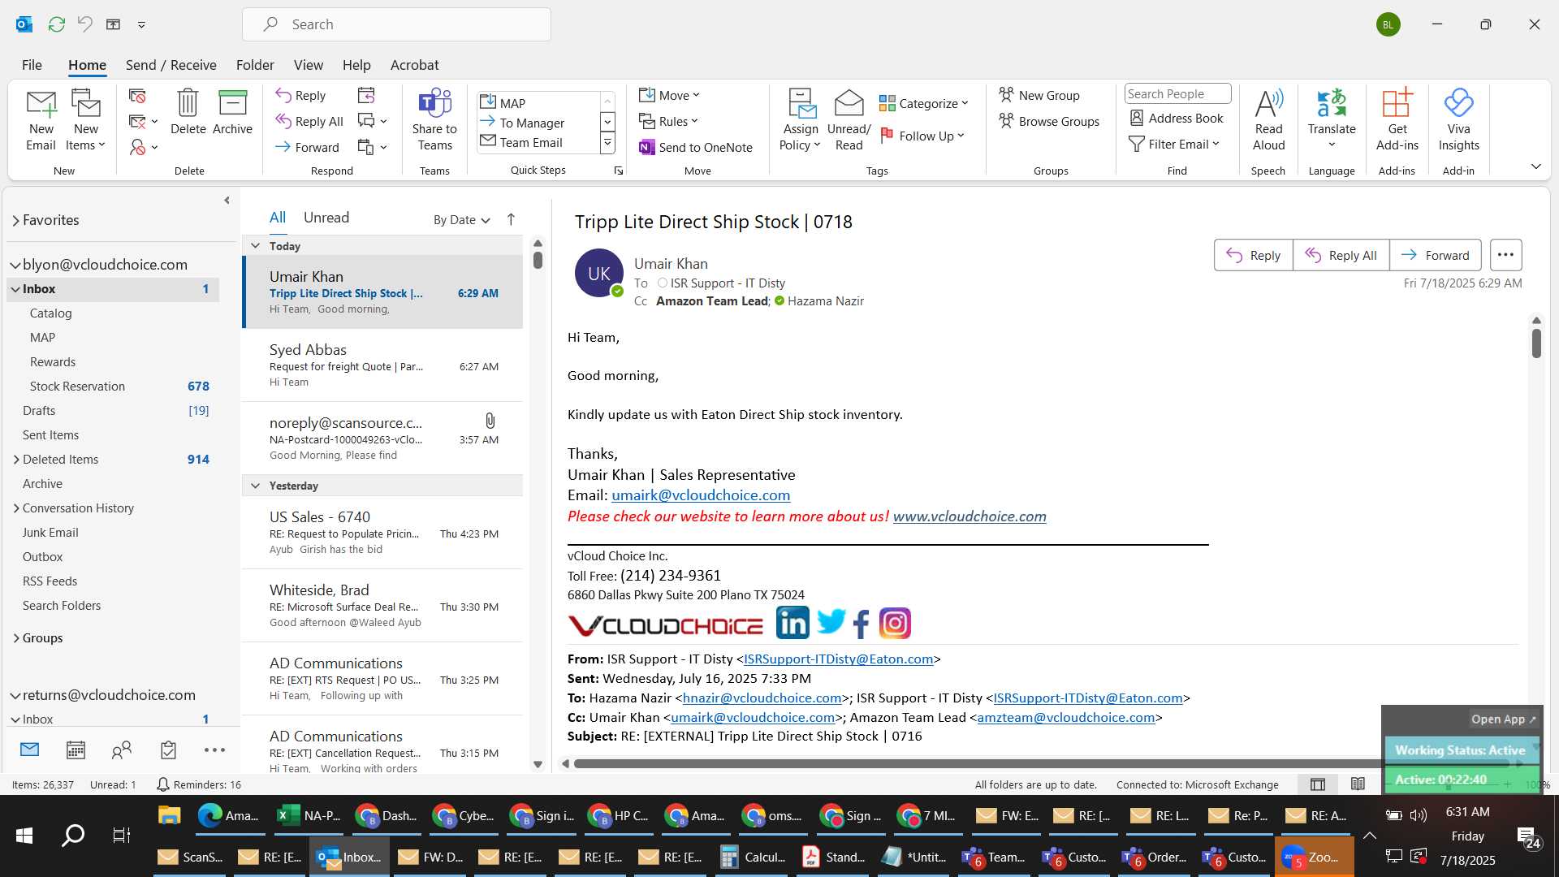Send message to OneNote

(696, 147)
